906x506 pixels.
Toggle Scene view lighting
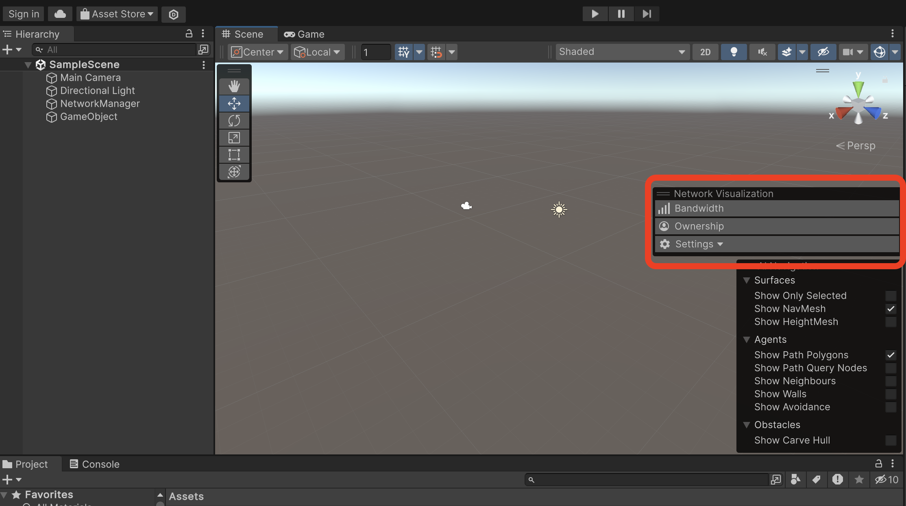coord(734,52)
